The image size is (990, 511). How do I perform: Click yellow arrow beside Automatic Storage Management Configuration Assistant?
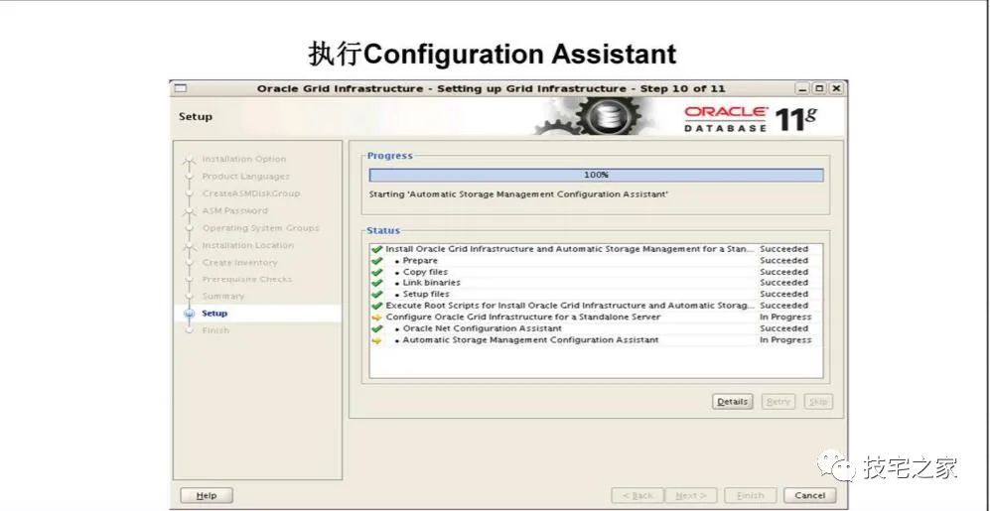(x=377, y=340)
